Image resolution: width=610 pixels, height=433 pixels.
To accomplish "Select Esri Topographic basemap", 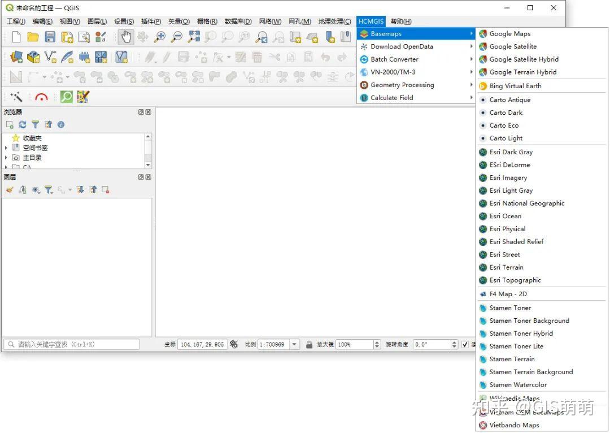I will [x=542, y=280].
